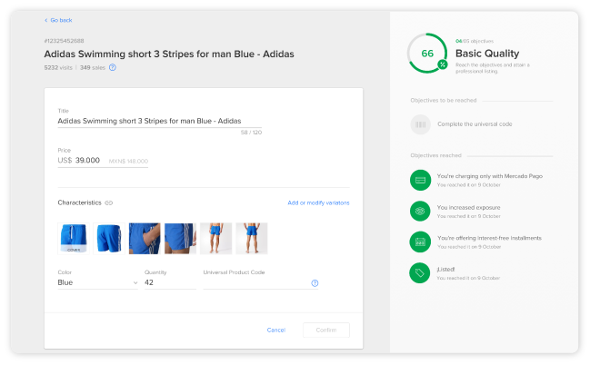Click the Quantity field showing 42

170,282
